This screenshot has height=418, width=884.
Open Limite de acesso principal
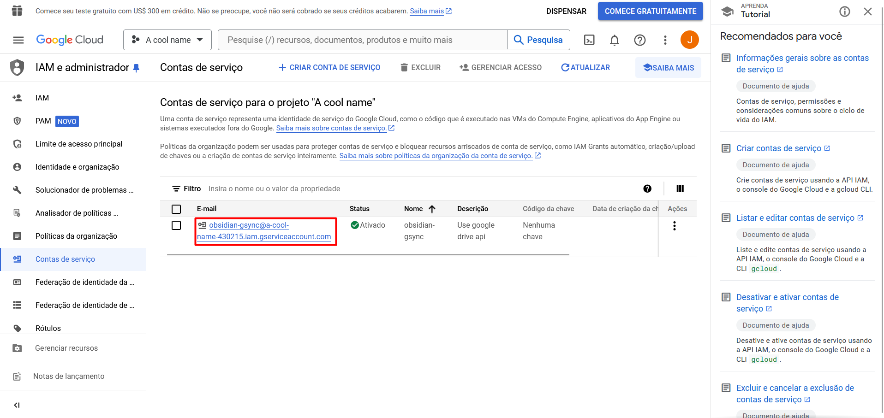click(73, 144)
